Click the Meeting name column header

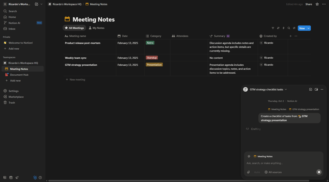90,36
